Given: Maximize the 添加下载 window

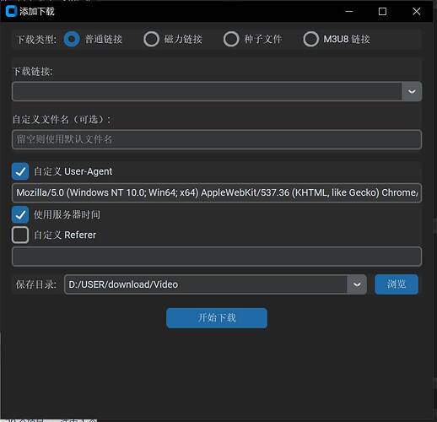Looking at the screenshot, I should click(382, 11).
